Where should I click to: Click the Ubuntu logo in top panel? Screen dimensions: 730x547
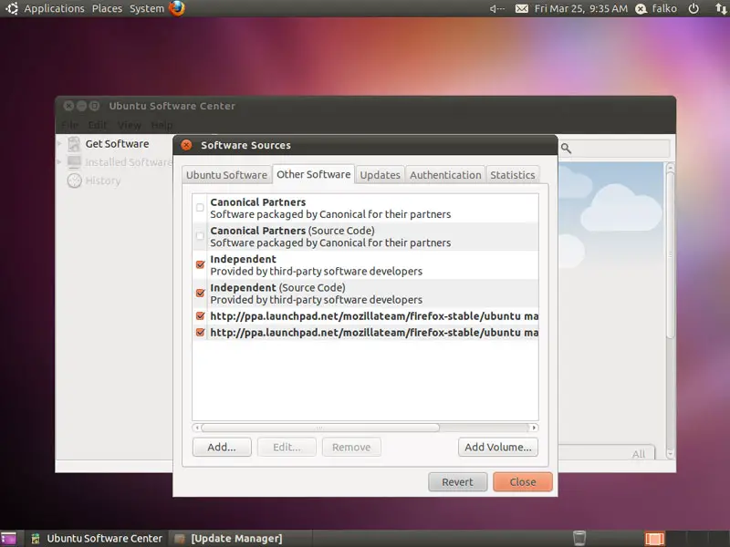pos(12,8)
